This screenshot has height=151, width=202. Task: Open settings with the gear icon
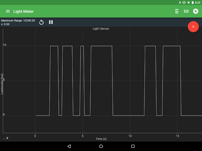[x=196, y=11]
